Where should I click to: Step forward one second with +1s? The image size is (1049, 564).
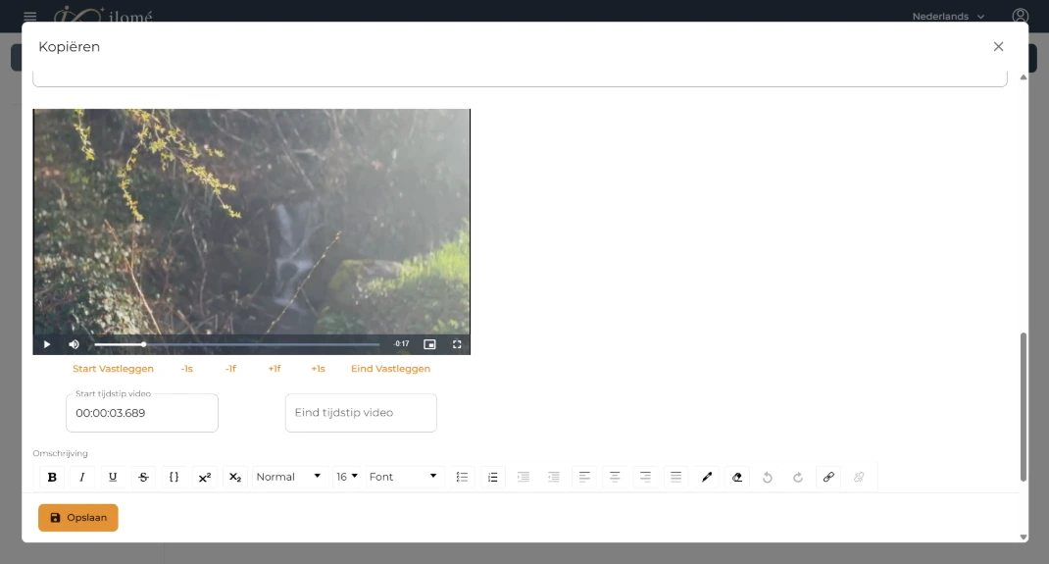click(318, 369)
